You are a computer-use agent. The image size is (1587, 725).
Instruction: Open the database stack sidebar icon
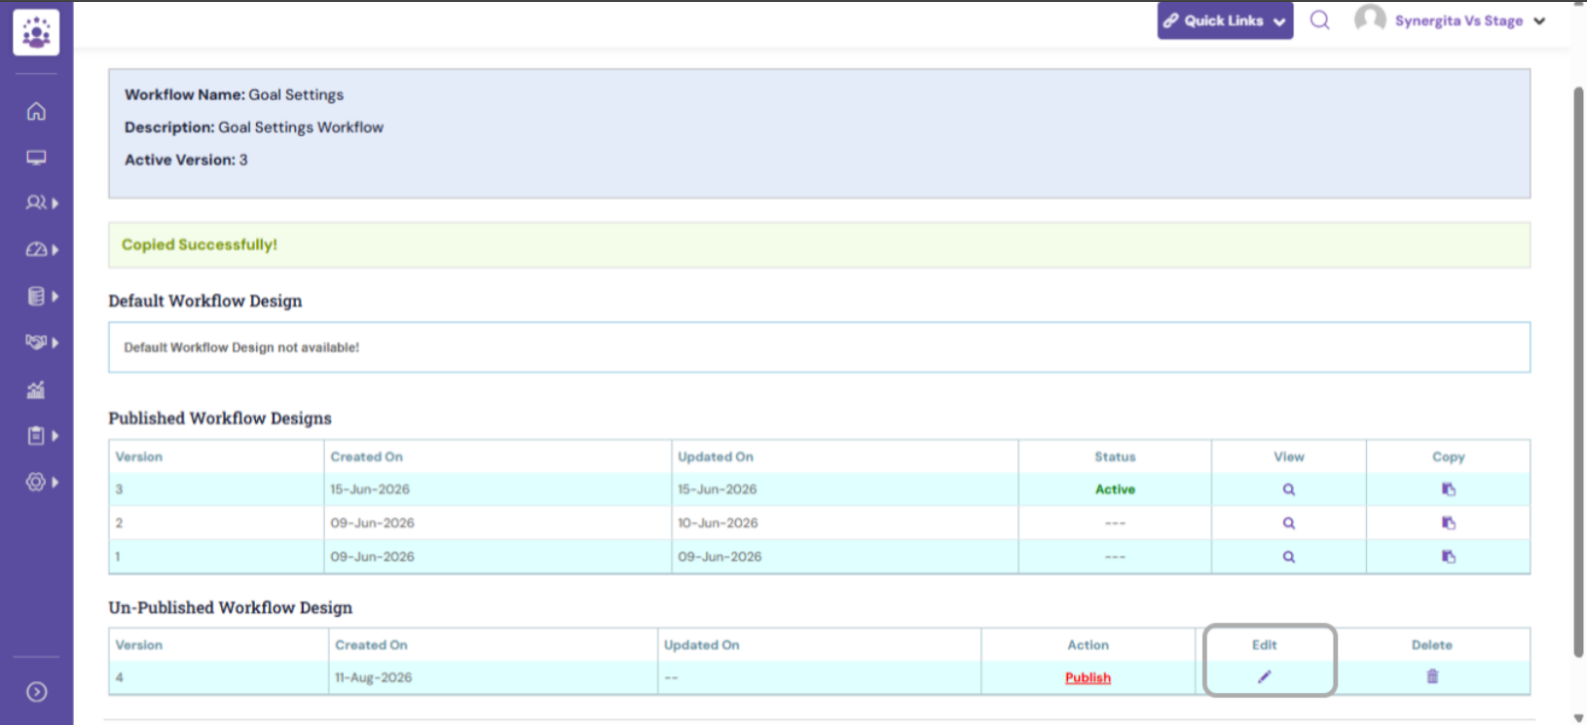[x=36, y=296]
